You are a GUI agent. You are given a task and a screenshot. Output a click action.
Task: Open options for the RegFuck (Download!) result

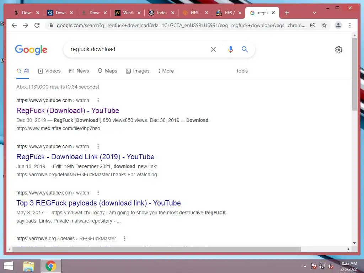click(98, 100)
